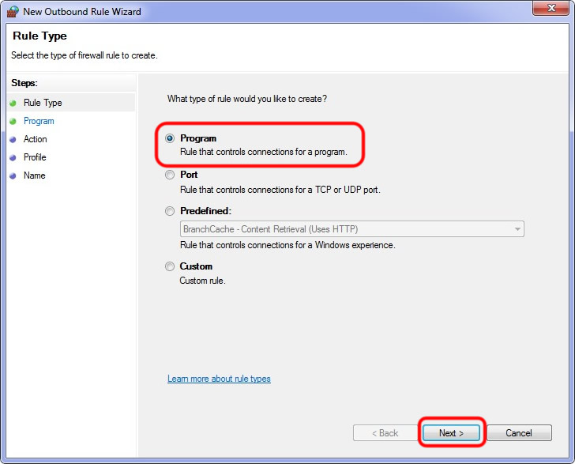Select the Profile step in sidebar
575x464 pixels.
(35, 157)
